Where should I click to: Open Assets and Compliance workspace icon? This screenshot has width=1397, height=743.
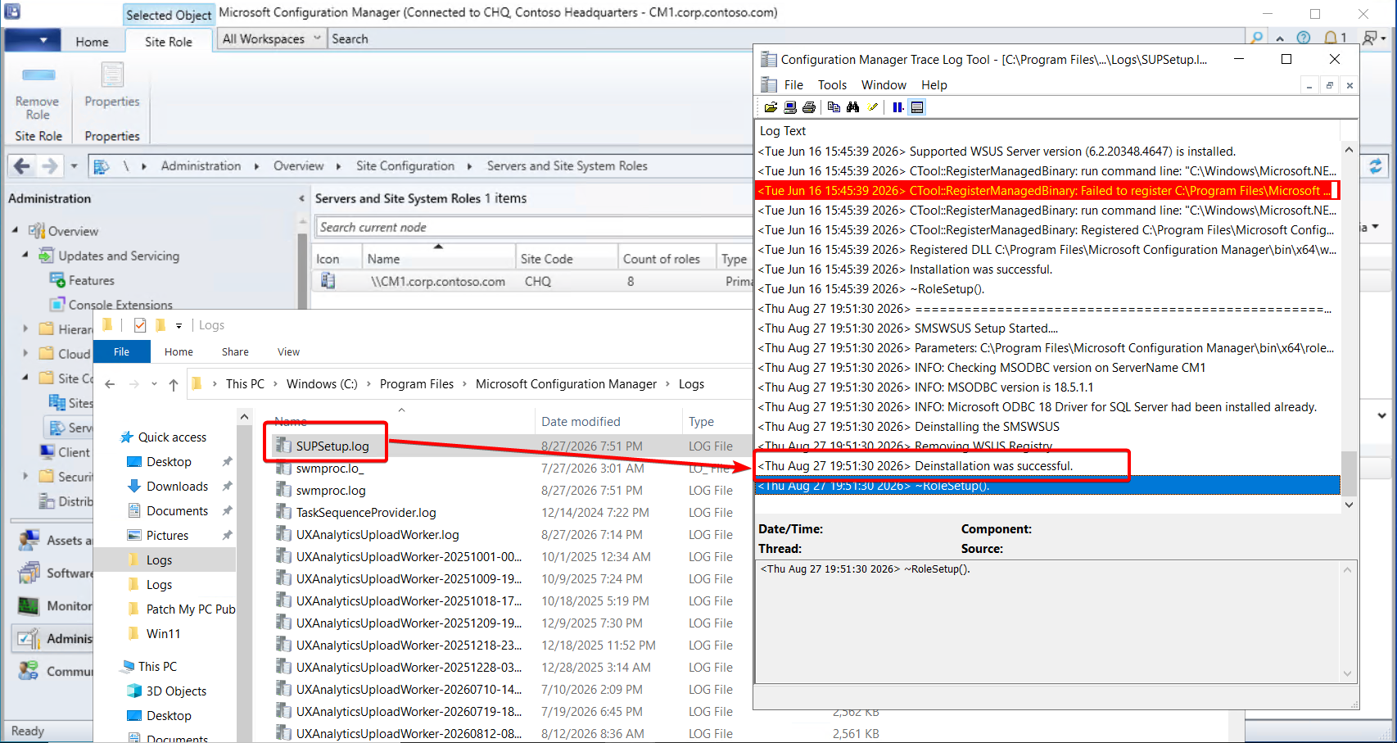coord(29,540)
